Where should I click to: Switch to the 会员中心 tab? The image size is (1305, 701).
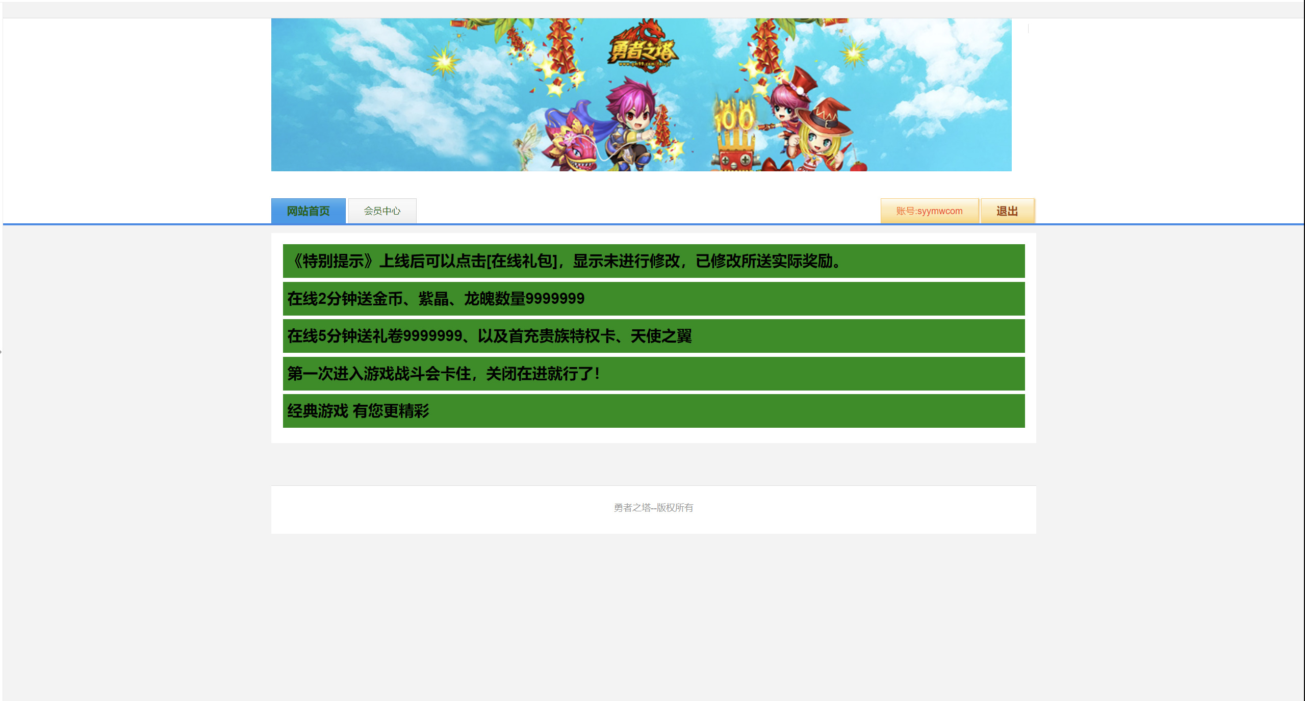[x=382, y=211]
